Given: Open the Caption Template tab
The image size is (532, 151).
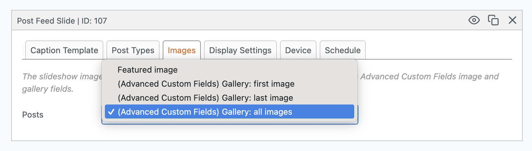Looking at the screenshot, I should pos(64,50).
